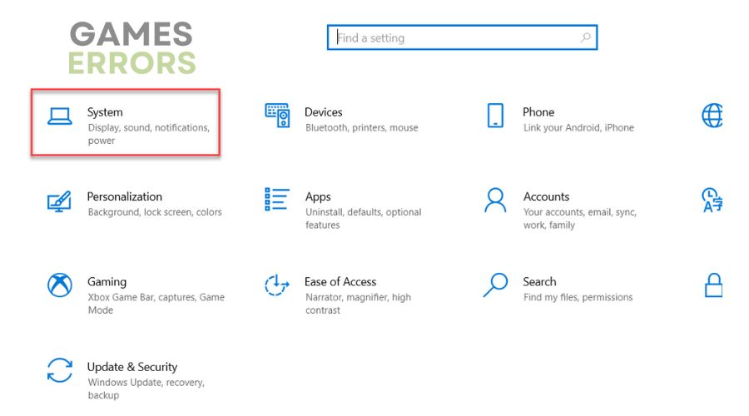Open the Apps list icon
The width and height of the screenshot is (749, 416).
point(277,199)
